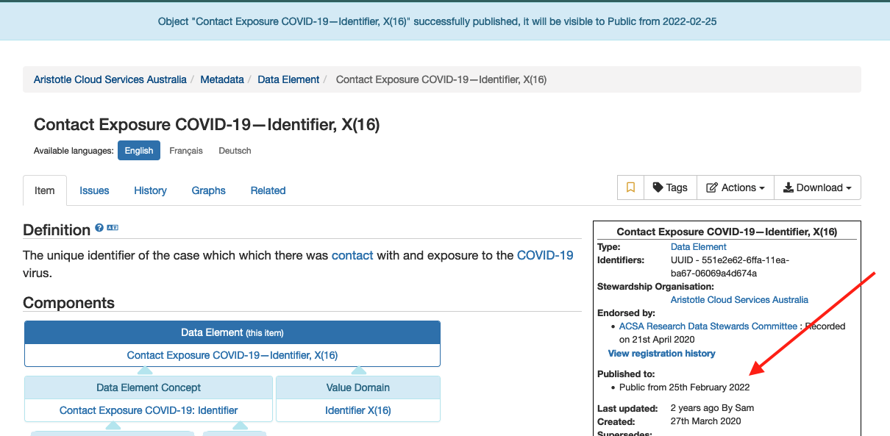
Task: Go to Metadata breadcrumb link
Action: [222, 79]
